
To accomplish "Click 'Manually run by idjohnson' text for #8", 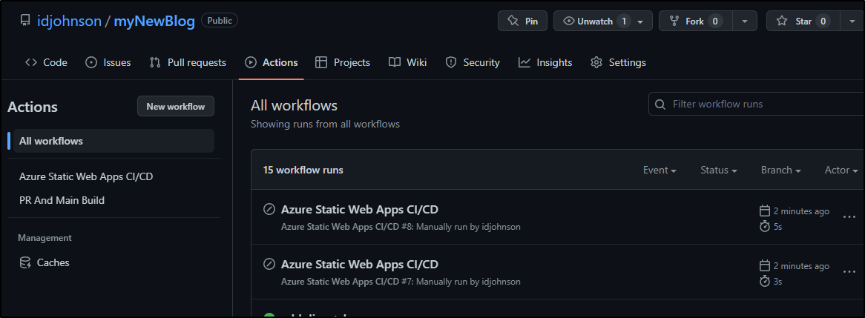I will pos(468,227).
